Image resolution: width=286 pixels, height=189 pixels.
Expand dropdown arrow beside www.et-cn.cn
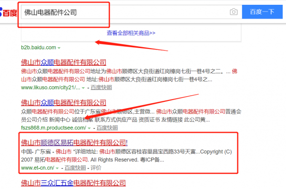(x=57, y=168)
